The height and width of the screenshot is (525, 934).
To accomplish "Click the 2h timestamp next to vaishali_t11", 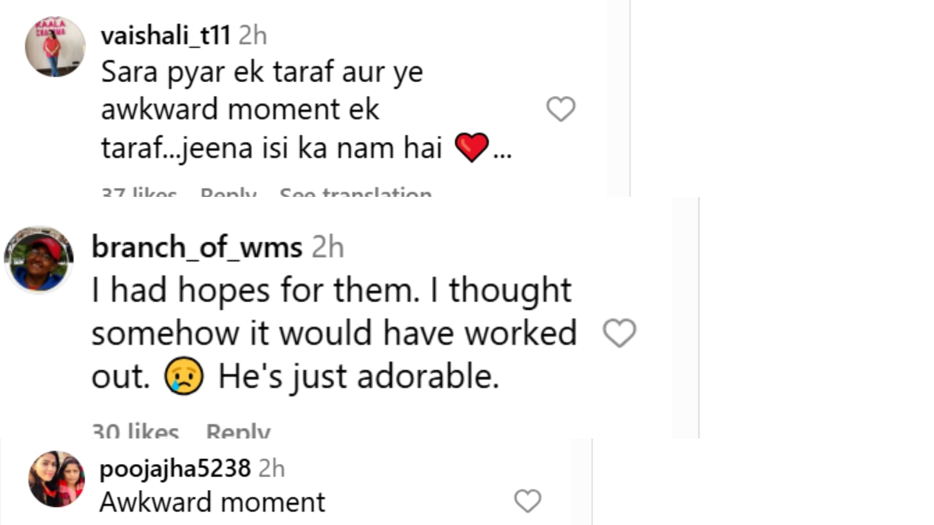I will [253, 35].
